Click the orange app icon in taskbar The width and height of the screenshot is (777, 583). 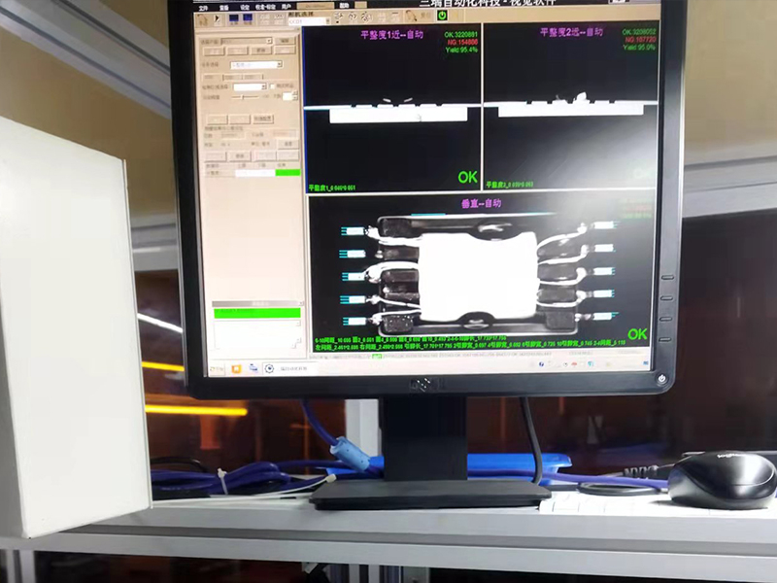(x=236, y=368)
